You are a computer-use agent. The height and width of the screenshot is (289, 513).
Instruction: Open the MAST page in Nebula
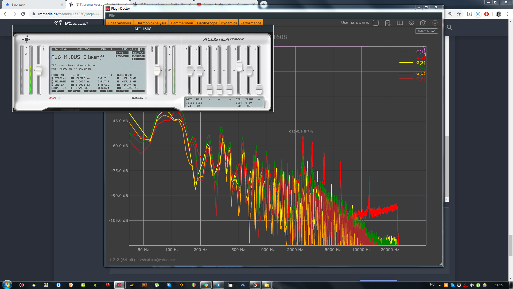[90, 91]
